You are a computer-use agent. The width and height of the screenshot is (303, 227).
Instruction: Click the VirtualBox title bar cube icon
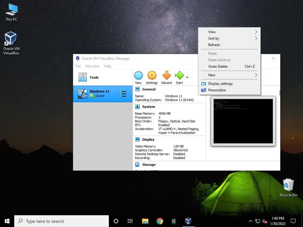78,58
